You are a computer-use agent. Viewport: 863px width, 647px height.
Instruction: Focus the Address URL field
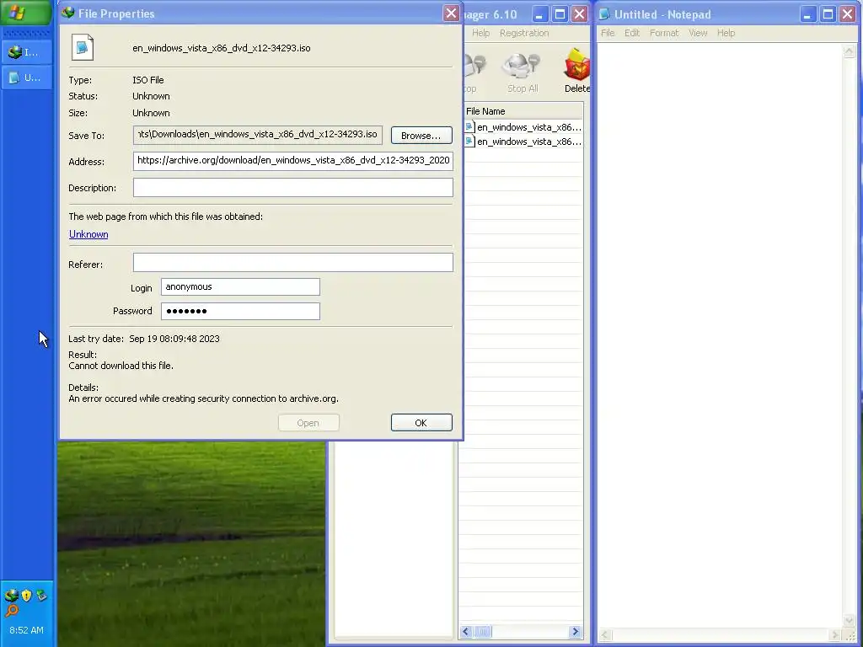click(x=292, y=161)
